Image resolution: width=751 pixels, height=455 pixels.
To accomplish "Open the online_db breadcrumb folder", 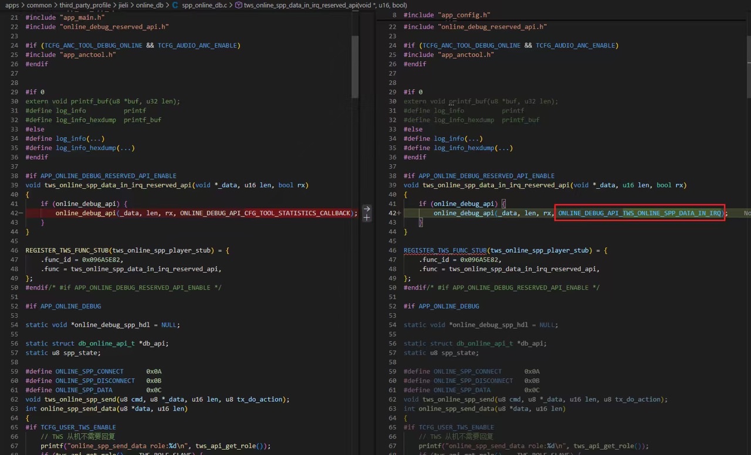I will [x=149, y=5].
